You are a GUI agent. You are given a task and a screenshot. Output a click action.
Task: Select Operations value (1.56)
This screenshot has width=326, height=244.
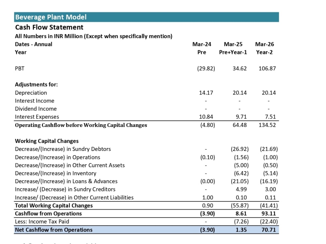(x=241, y=157)
